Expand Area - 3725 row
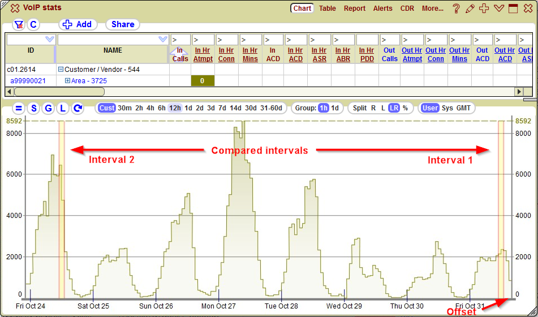Viewport: 538px width, 317px height. [67, 81]
